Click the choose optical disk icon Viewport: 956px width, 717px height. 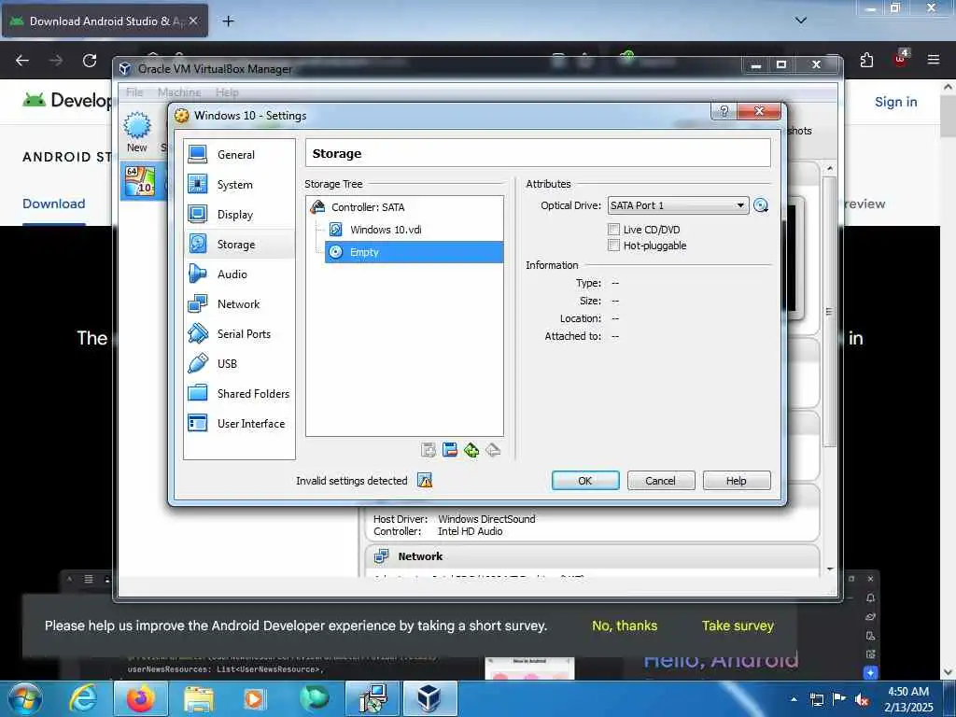[760, 205]
